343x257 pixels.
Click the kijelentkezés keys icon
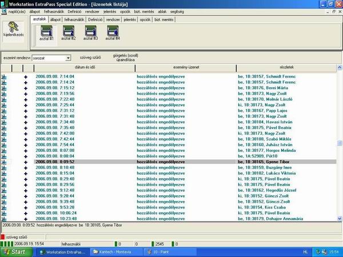point(13,29)
